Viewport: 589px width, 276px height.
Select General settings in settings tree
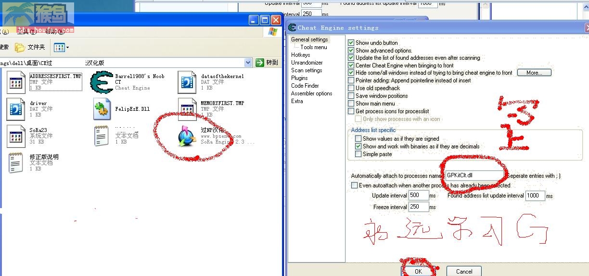[x=309, y=39]
